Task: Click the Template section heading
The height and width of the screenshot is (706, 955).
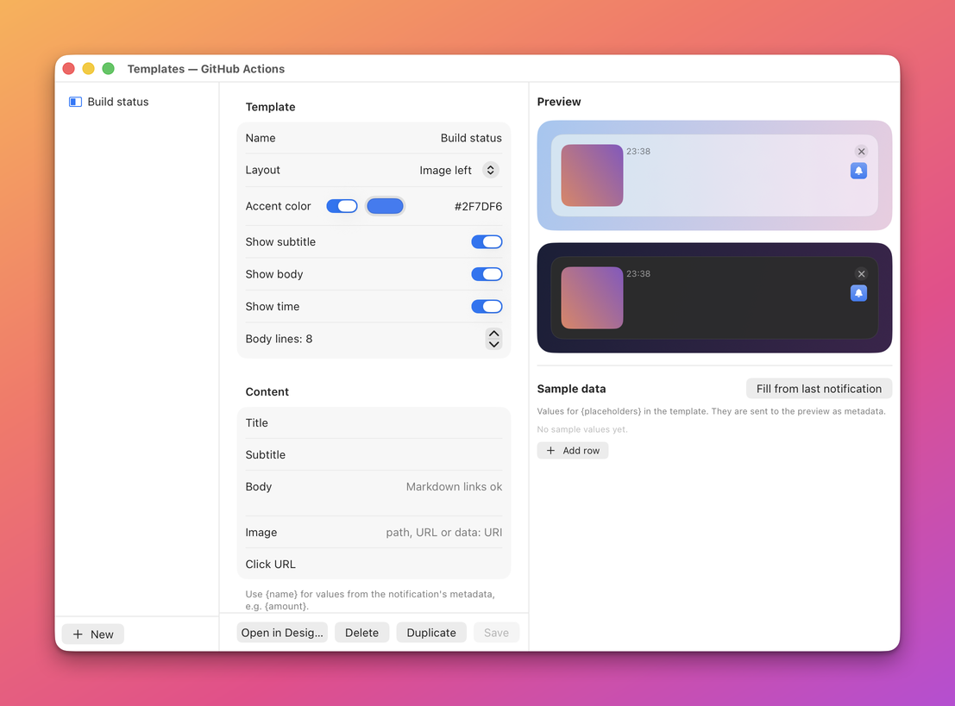Action: coord(270,107)
